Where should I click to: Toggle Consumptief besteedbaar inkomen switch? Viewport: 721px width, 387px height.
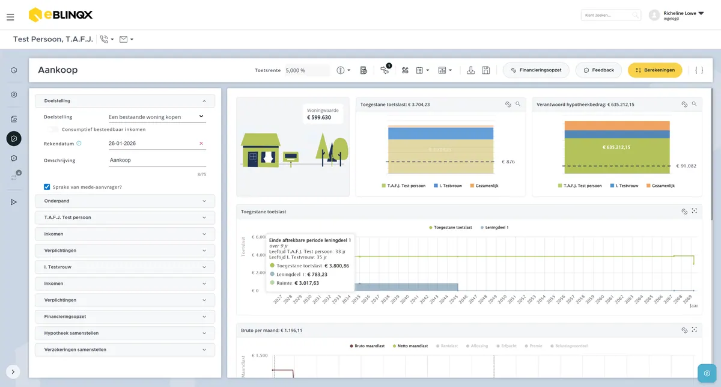coord(53,129)
